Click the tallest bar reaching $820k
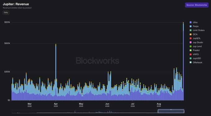This screenshot has width=211, height=116. [x=183, y=61]
